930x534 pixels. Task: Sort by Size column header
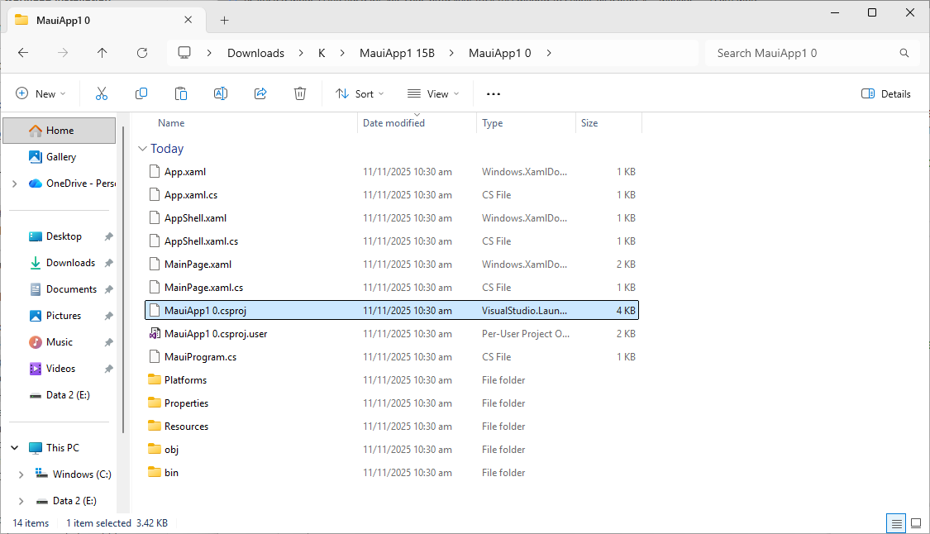point(589,123)
